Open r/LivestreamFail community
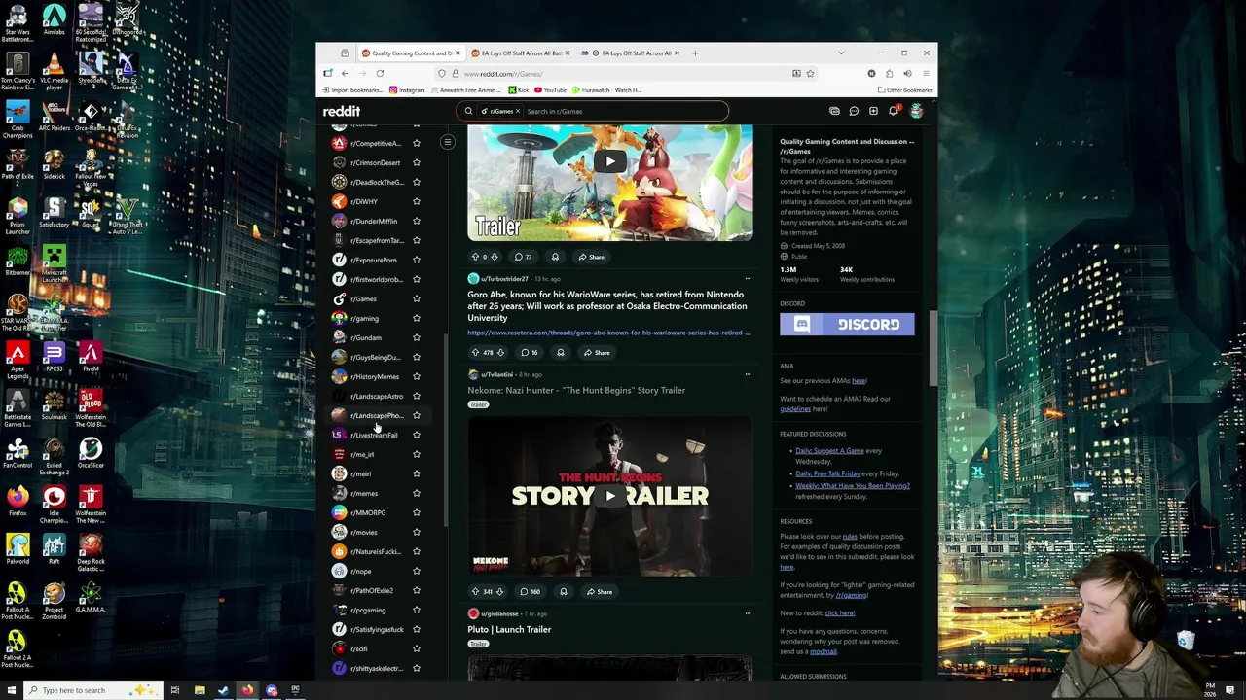 [374, 435]
